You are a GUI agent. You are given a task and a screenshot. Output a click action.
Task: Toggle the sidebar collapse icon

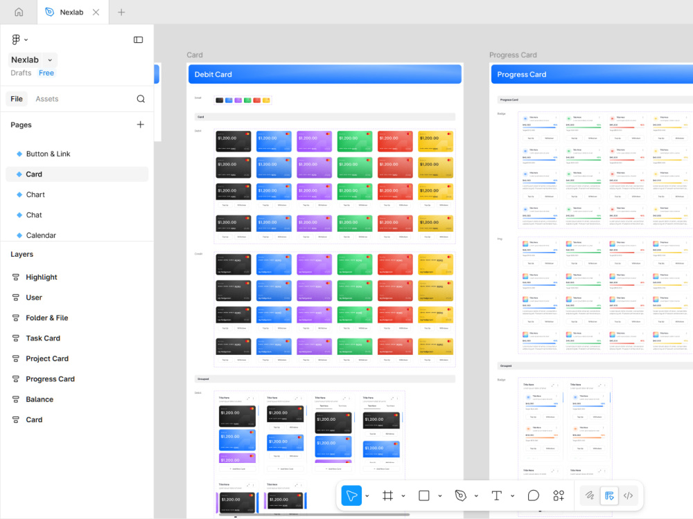(x=139, y=39)
